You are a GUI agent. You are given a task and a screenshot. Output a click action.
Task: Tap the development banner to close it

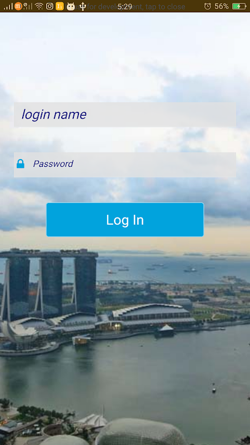[125, 6]
